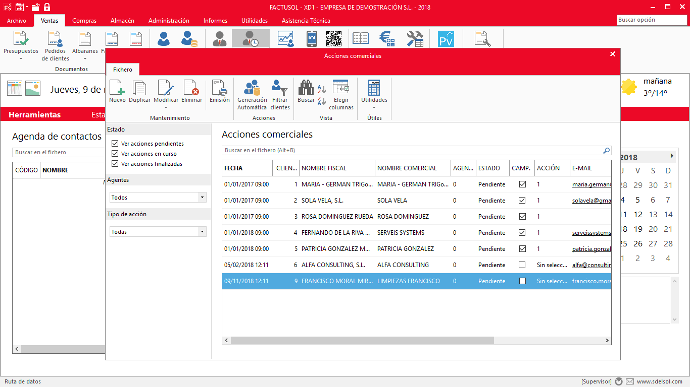Delete the selected action with Eliminar
This screenshot has width=690, height=387.
[x=191, y=91]
